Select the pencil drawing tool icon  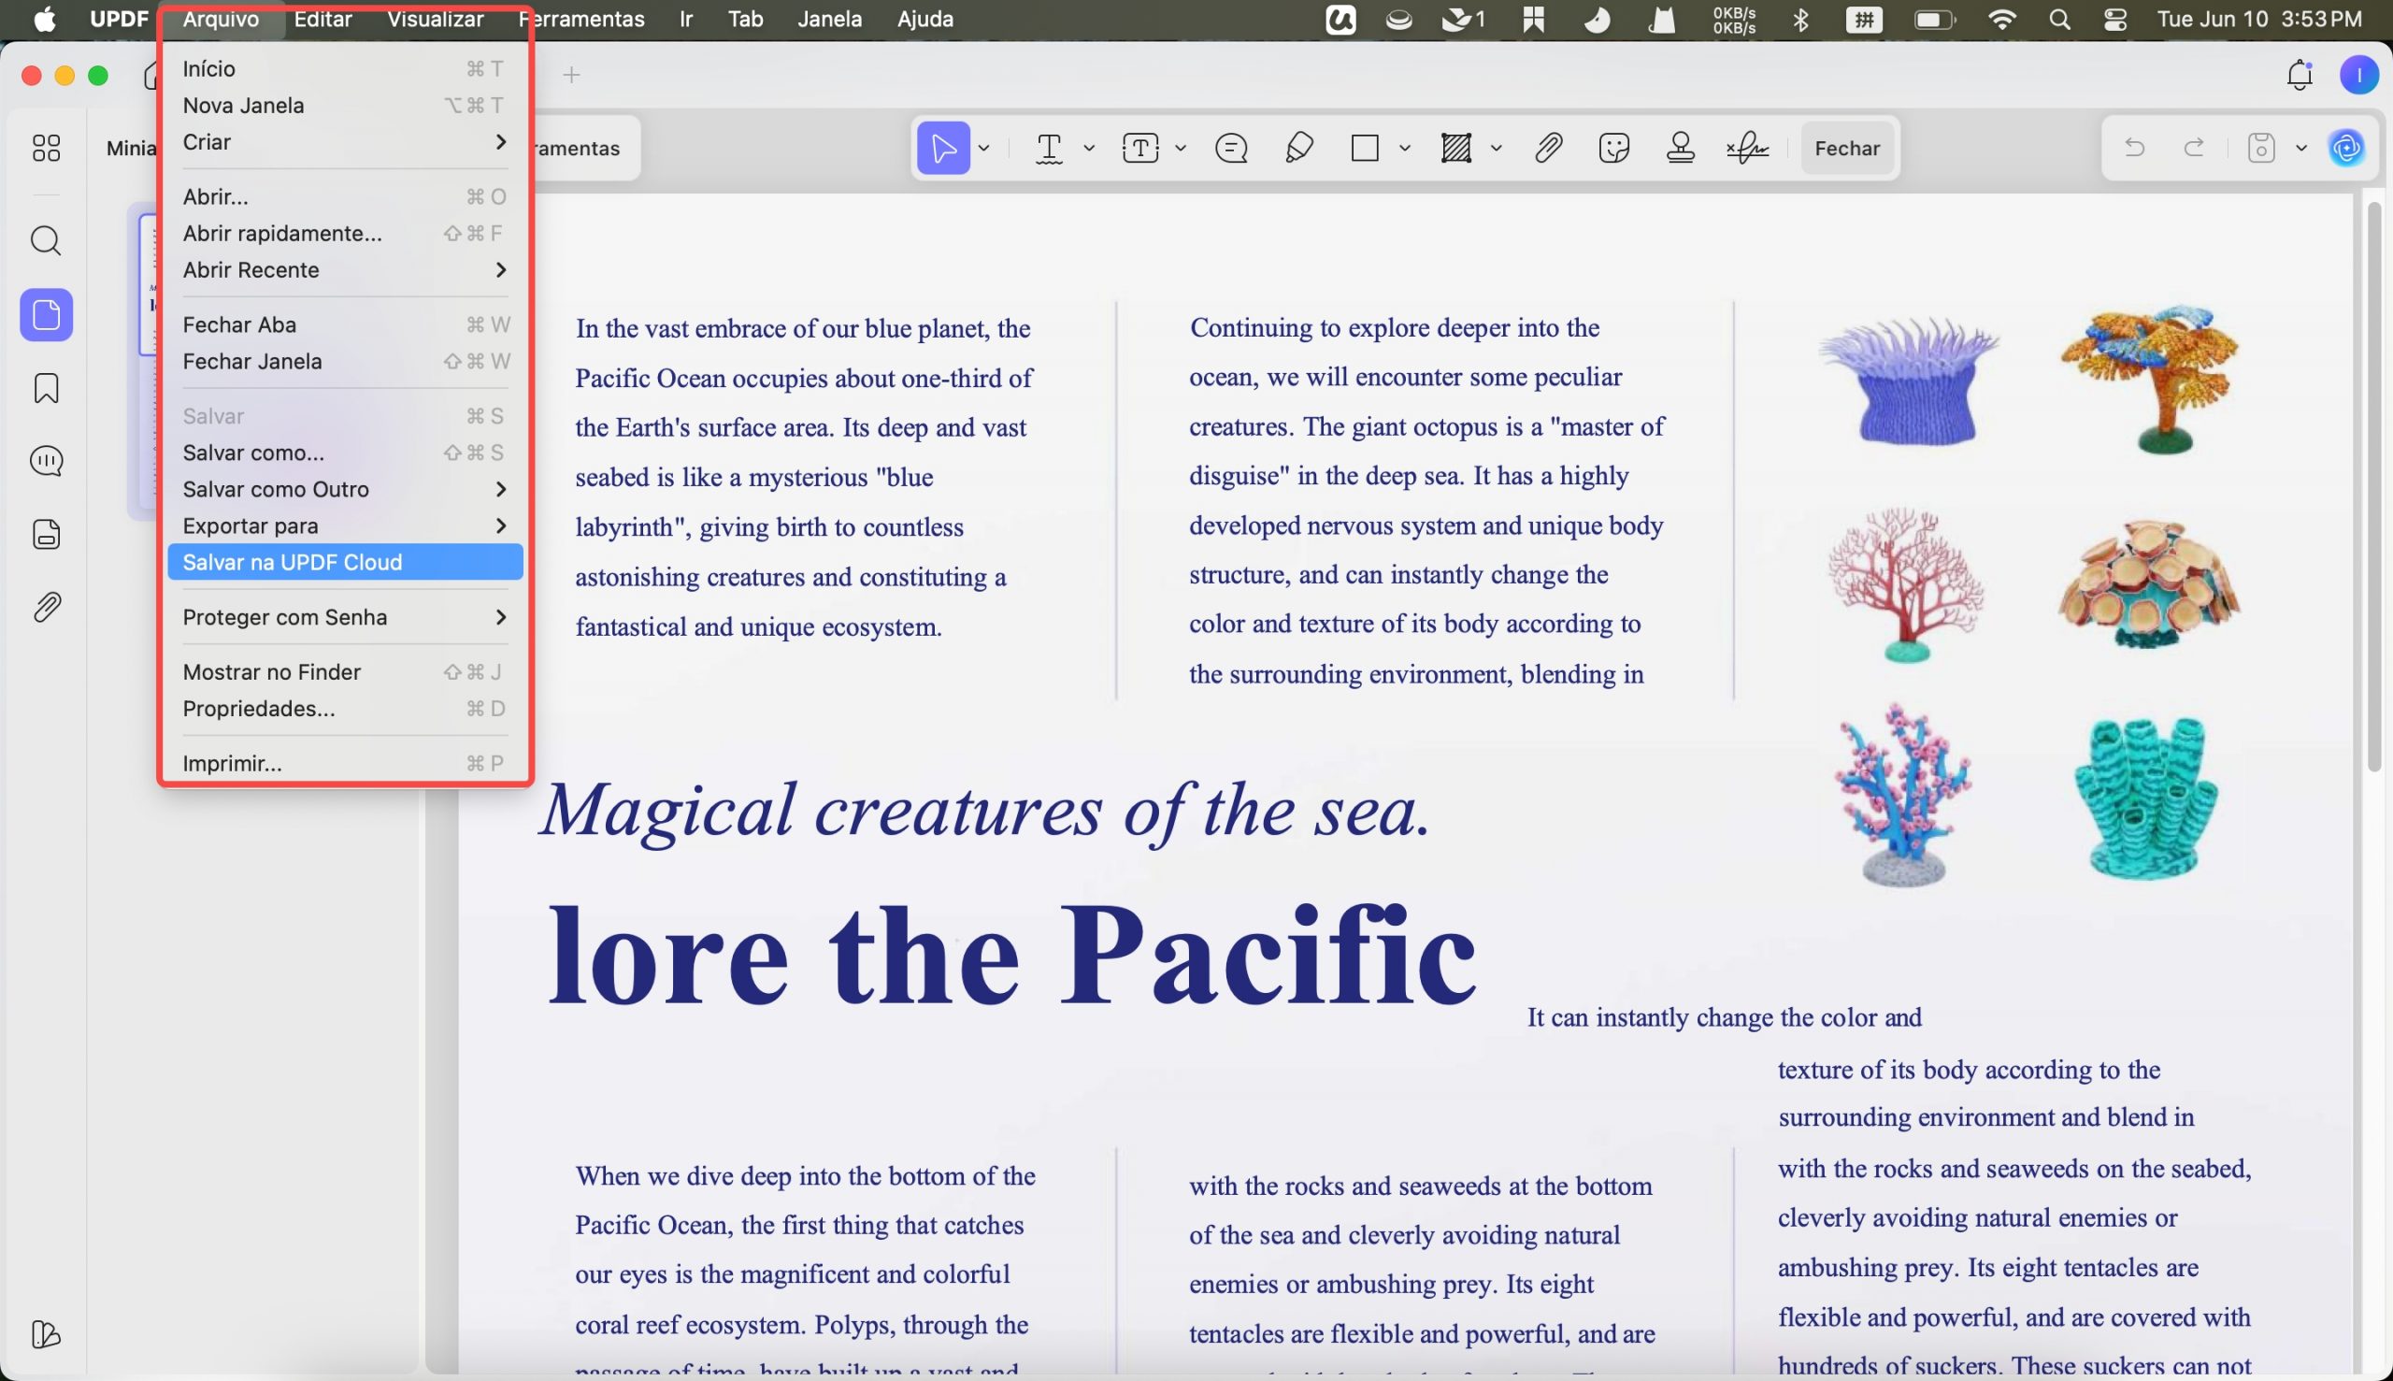(x=1299, y=148)
